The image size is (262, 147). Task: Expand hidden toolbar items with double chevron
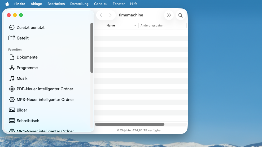coord(169,15)
